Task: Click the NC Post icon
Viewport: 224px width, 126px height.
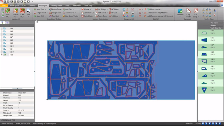Action: [x=29, y=13]
